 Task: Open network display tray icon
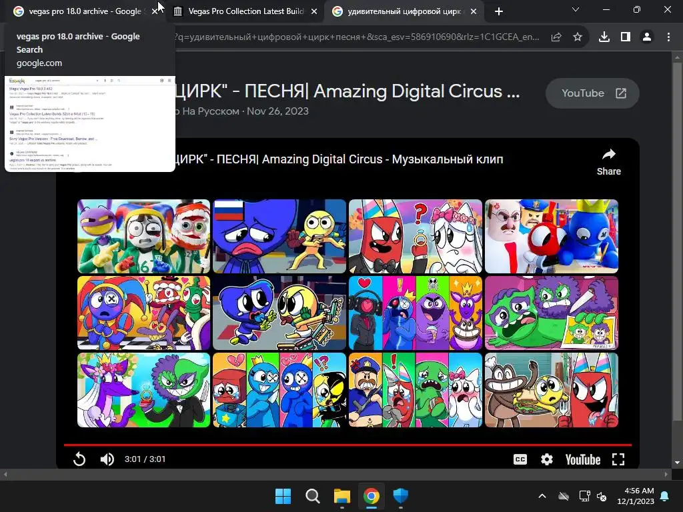coord(584,496)
